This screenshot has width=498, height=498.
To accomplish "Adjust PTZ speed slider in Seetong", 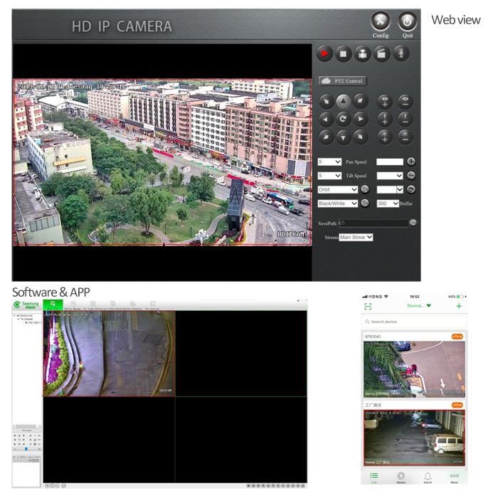I will click(x=26, y=449).
